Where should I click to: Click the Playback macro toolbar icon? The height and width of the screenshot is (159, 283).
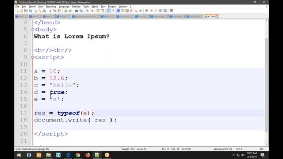point(156,11)
